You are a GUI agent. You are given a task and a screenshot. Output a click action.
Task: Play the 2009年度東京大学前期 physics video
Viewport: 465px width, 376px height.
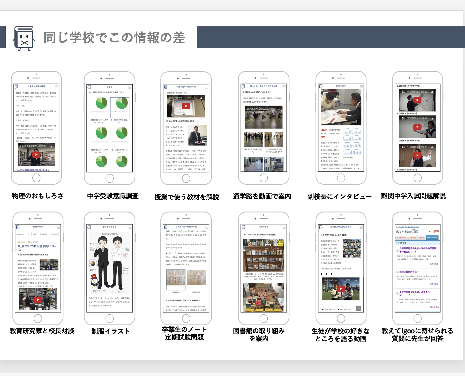(x=36, y=155)
